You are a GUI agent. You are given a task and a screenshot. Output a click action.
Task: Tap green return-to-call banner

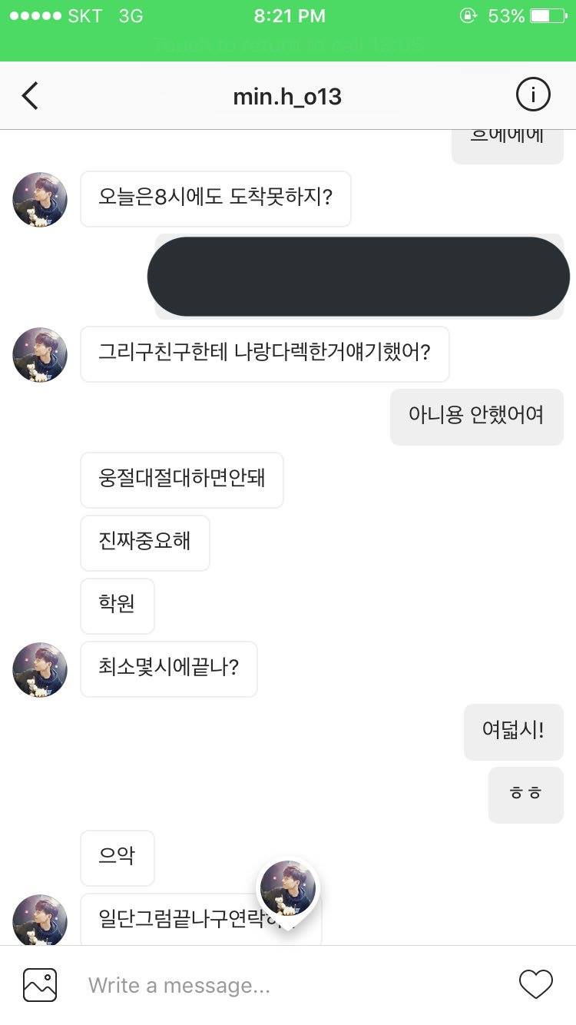click(x=288, y=45)
